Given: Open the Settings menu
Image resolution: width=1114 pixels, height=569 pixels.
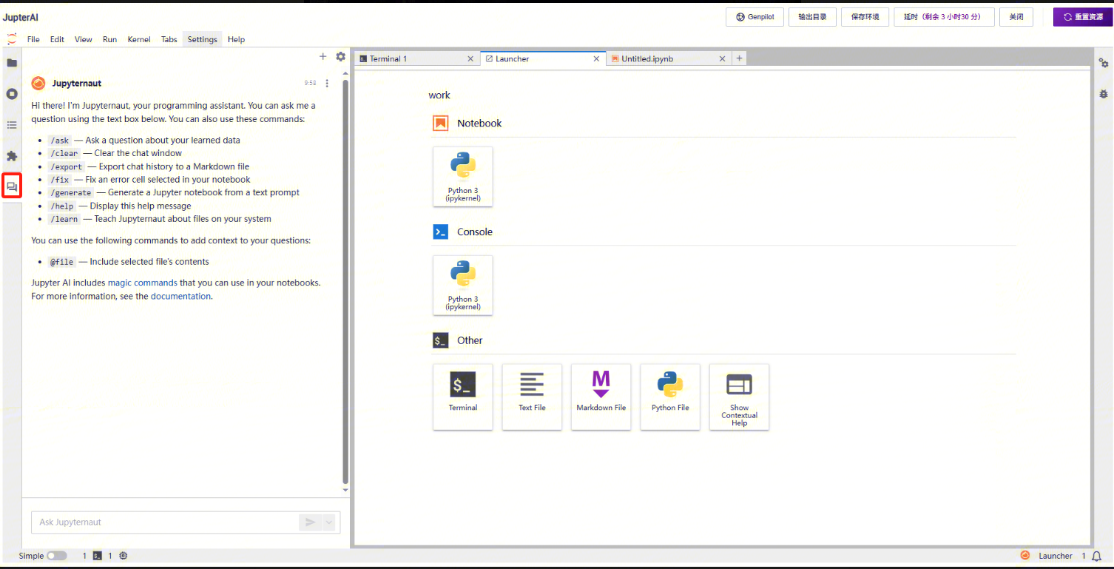Looking at the screenshot, I should point(202,39).
